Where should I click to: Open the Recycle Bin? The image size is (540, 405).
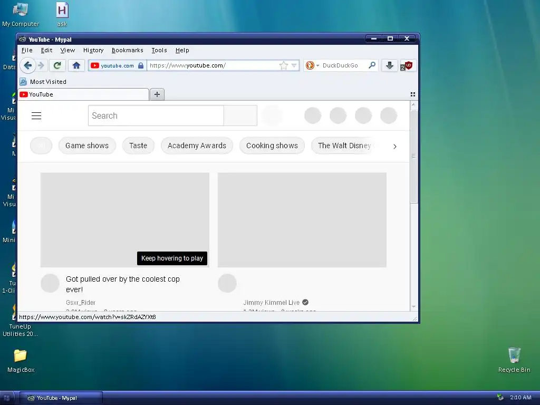point(514,360)
